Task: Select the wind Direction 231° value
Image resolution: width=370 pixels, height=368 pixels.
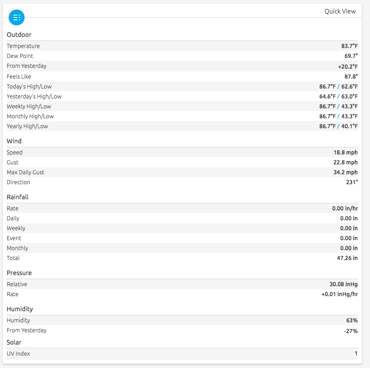Action: pyautogui.click(x=352, y=182)
